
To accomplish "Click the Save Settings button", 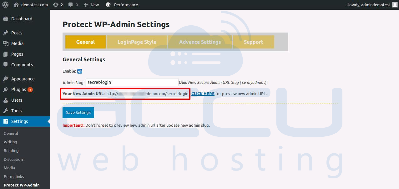I will click(x=78, y=113).
